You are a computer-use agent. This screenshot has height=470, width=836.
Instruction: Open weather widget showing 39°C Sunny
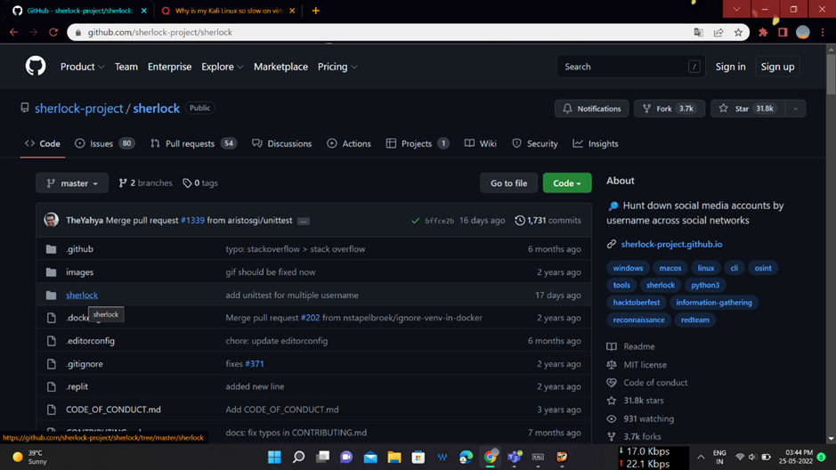31,458
